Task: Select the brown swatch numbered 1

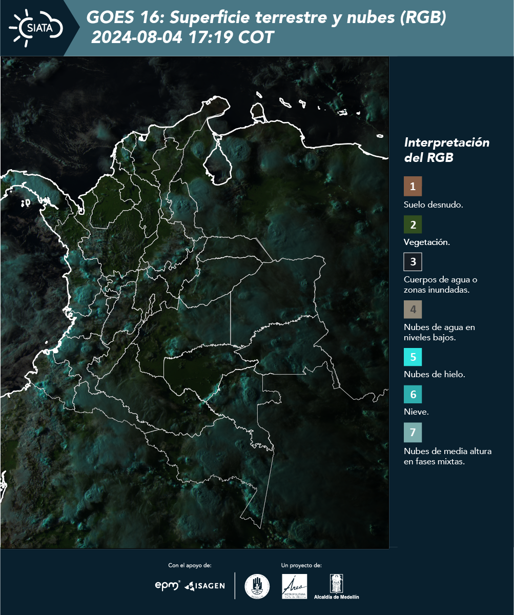Action: [413, 187]
